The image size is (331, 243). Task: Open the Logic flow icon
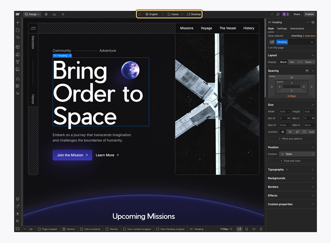tap(18, 79)
